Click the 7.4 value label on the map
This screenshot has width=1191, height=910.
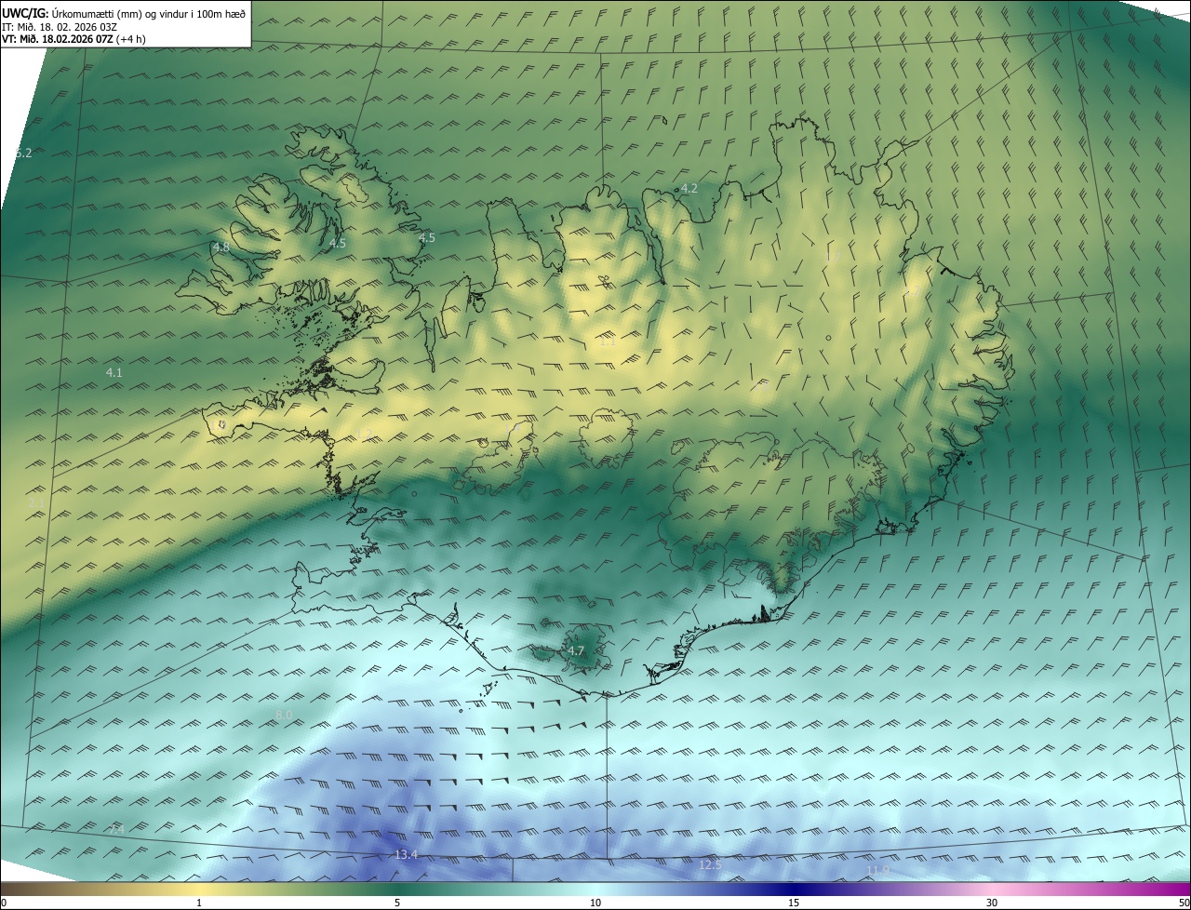coord(116,829)
